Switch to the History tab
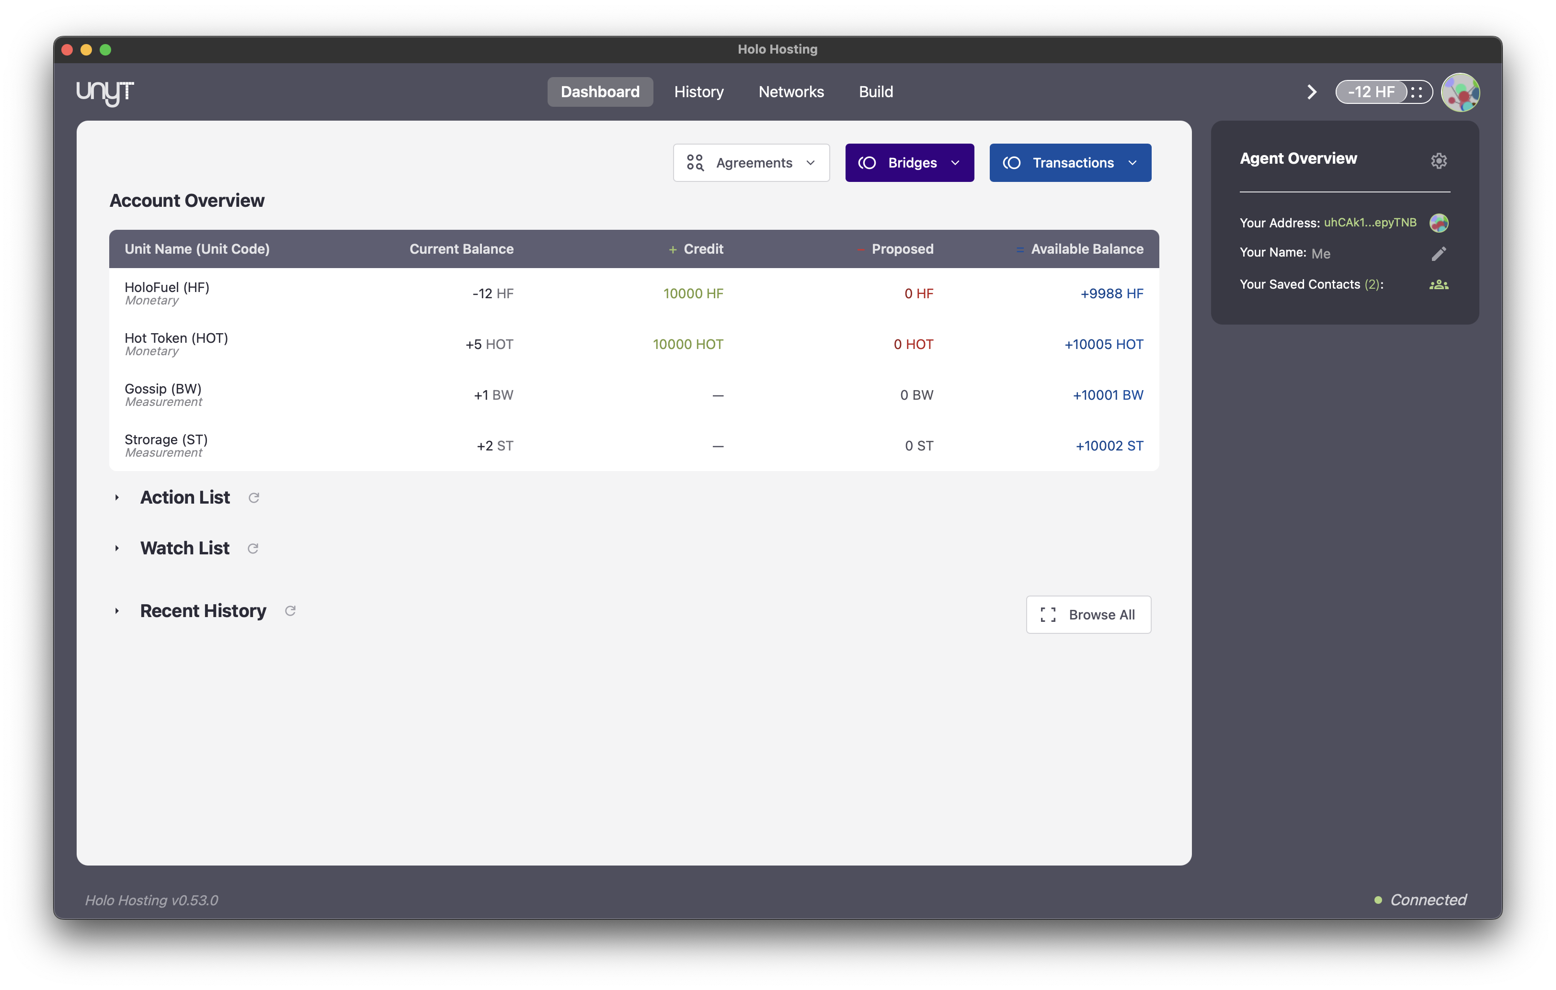Viewport: 1556px width, 990px height. pyautogui.click(x=699, y=92)
